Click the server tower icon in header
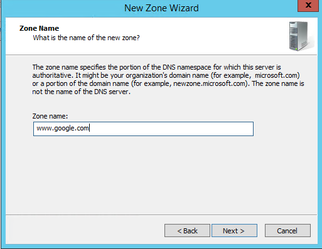Viewport: 322px width, 249px height. [x=299, y=36]
